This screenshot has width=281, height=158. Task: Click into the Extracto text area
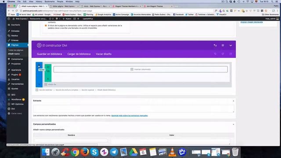click(x=133, y=109)
